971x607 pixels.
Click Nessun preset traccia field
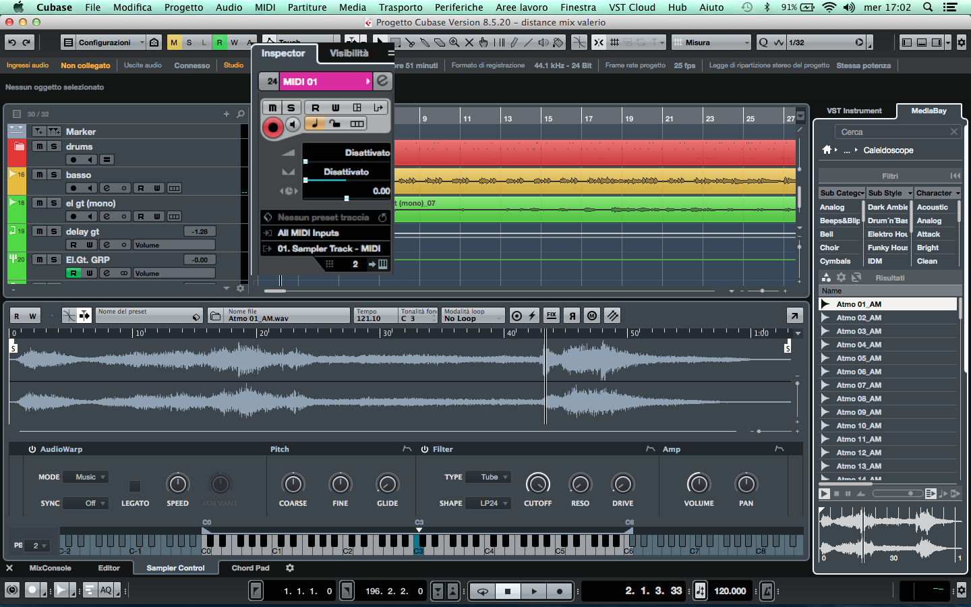click(324, 217)
